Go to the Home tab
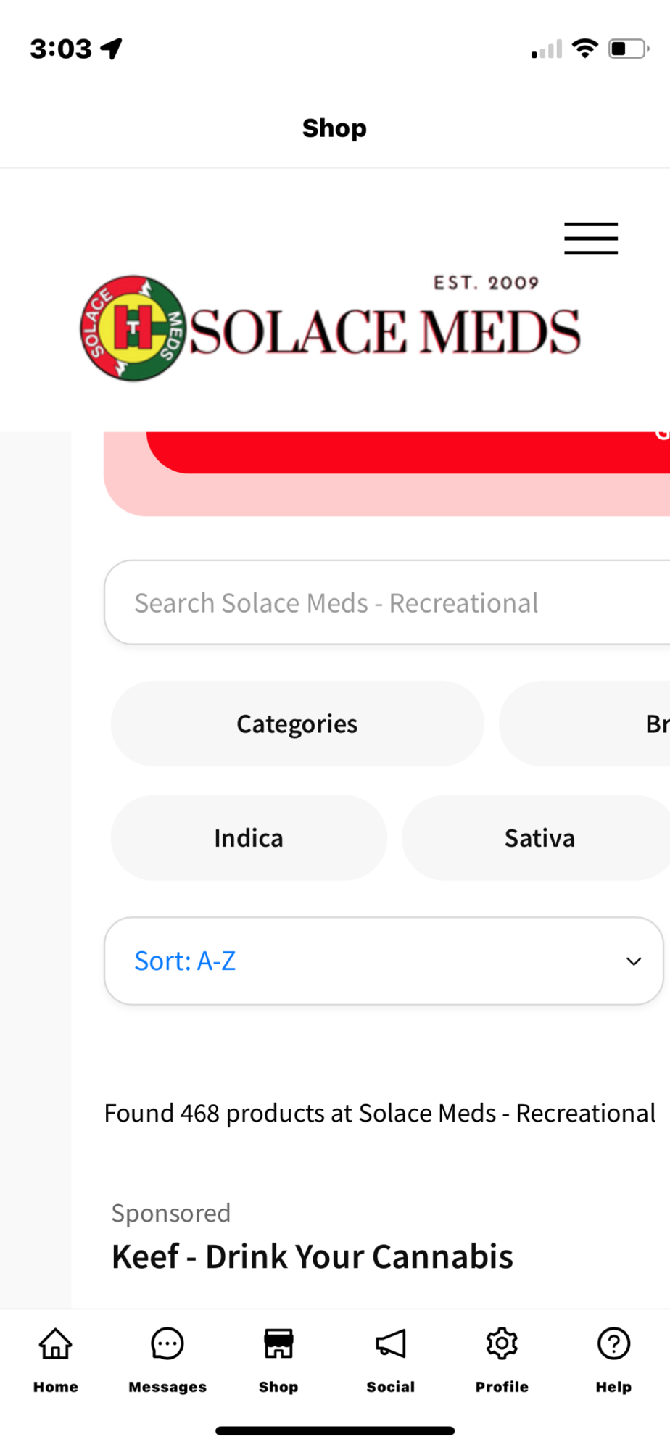 (56, 1359)
